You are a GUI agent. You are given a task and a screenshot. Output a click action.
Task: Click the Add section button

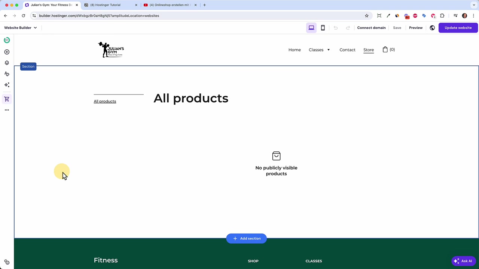(246, 238)
